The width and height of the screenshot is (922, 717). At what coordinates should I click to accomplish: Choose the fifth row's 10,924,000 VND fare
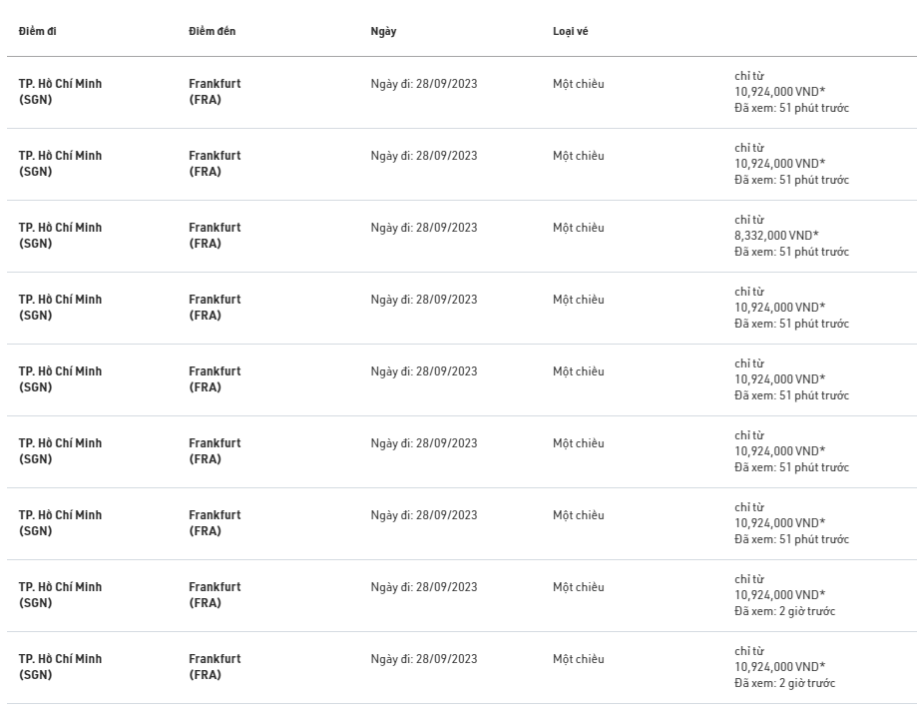tap(779, 379)
